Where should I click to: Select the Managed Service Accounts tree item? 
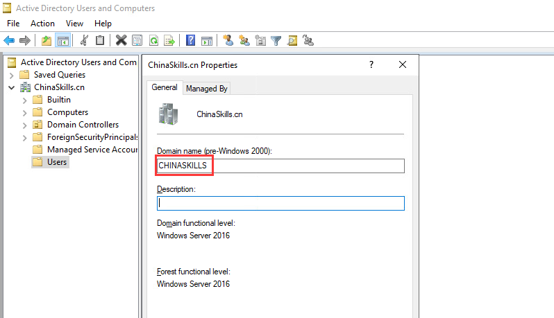92,150
